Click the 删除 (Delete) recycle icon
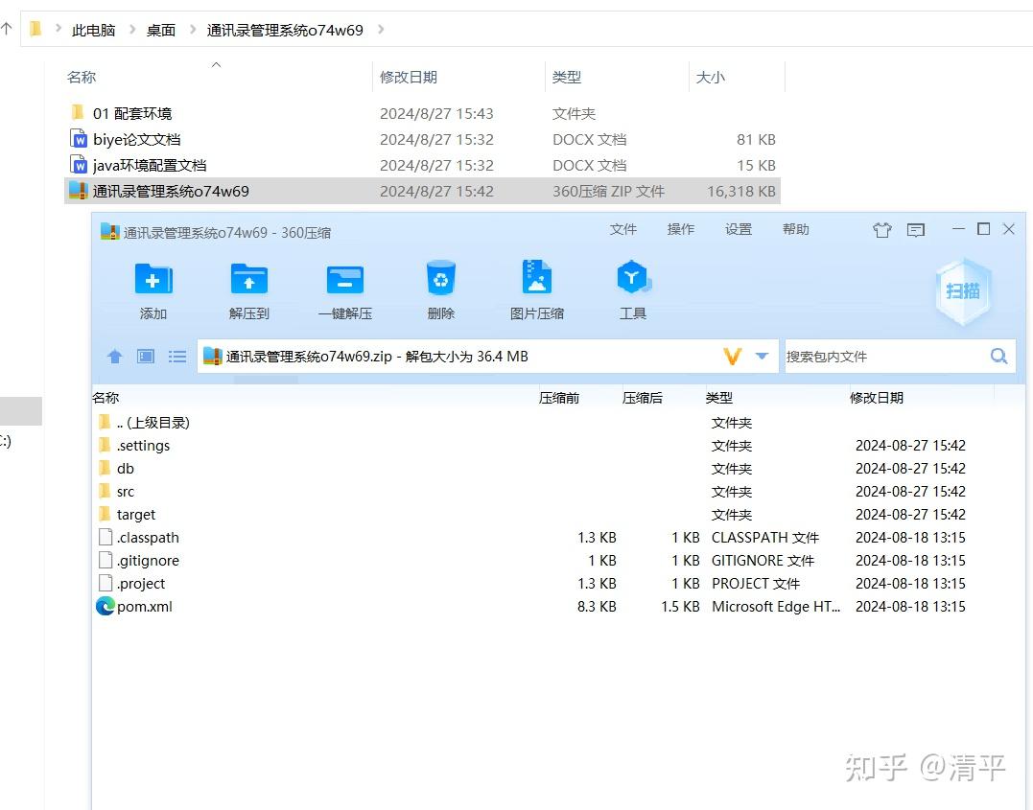This screenshot has width=1033, height=810. [x=441, y=278]
